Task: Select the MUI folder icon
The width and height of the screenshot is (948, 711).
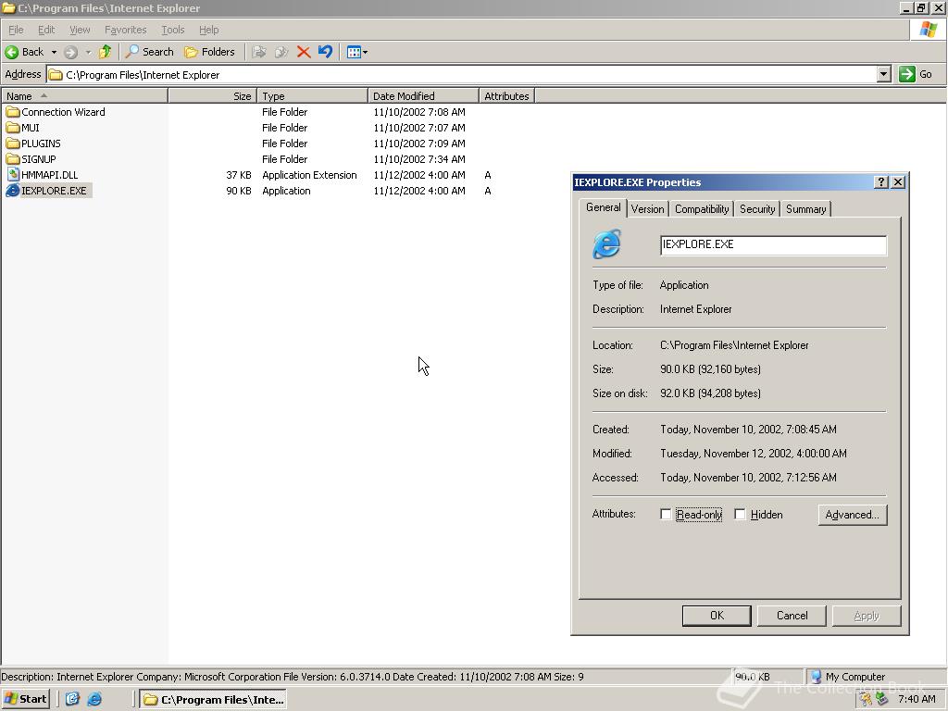Action: pyautogui.click(x=13, y=128)
